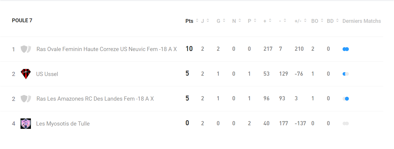Sort by the BO bonus column
The image size is (394, 149).
(317, 21)
